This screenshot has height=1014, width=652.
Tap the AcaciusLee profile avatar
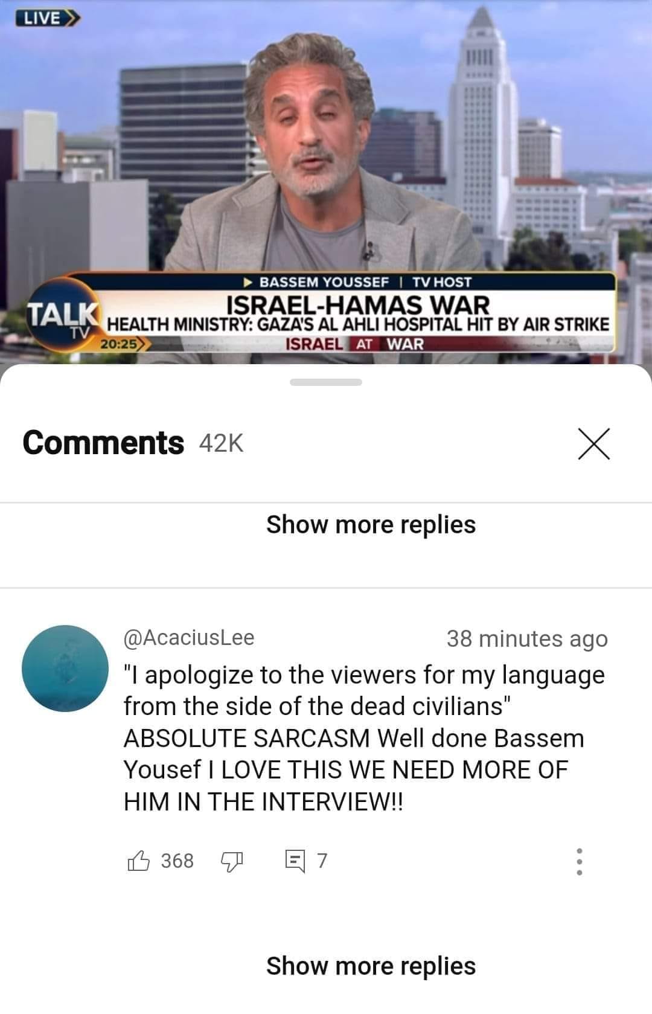(65, 669)
